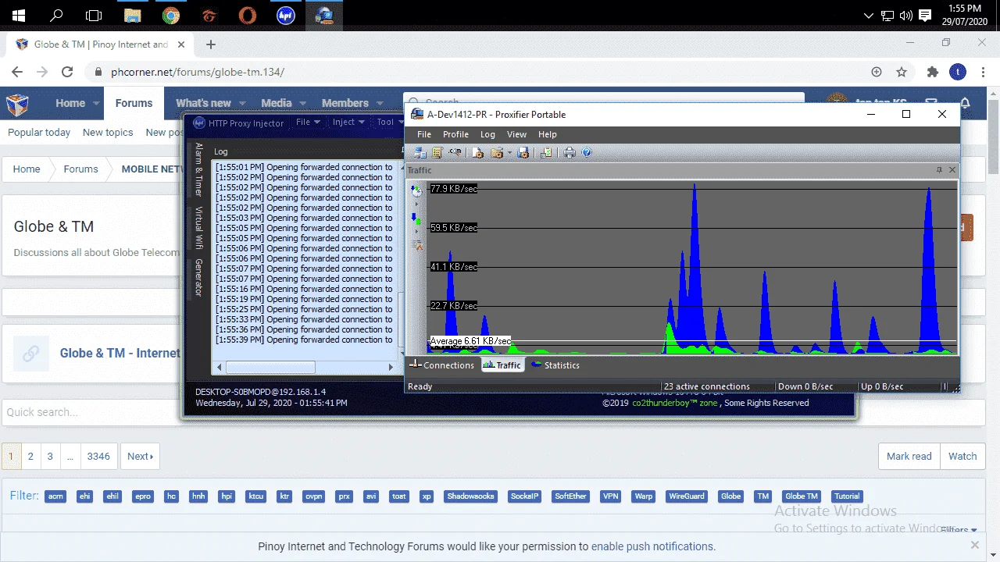The height and width of the screenshot is (562, 1000).
Task: Click the save profile icon in Proxifier
Action: (523, 152)
